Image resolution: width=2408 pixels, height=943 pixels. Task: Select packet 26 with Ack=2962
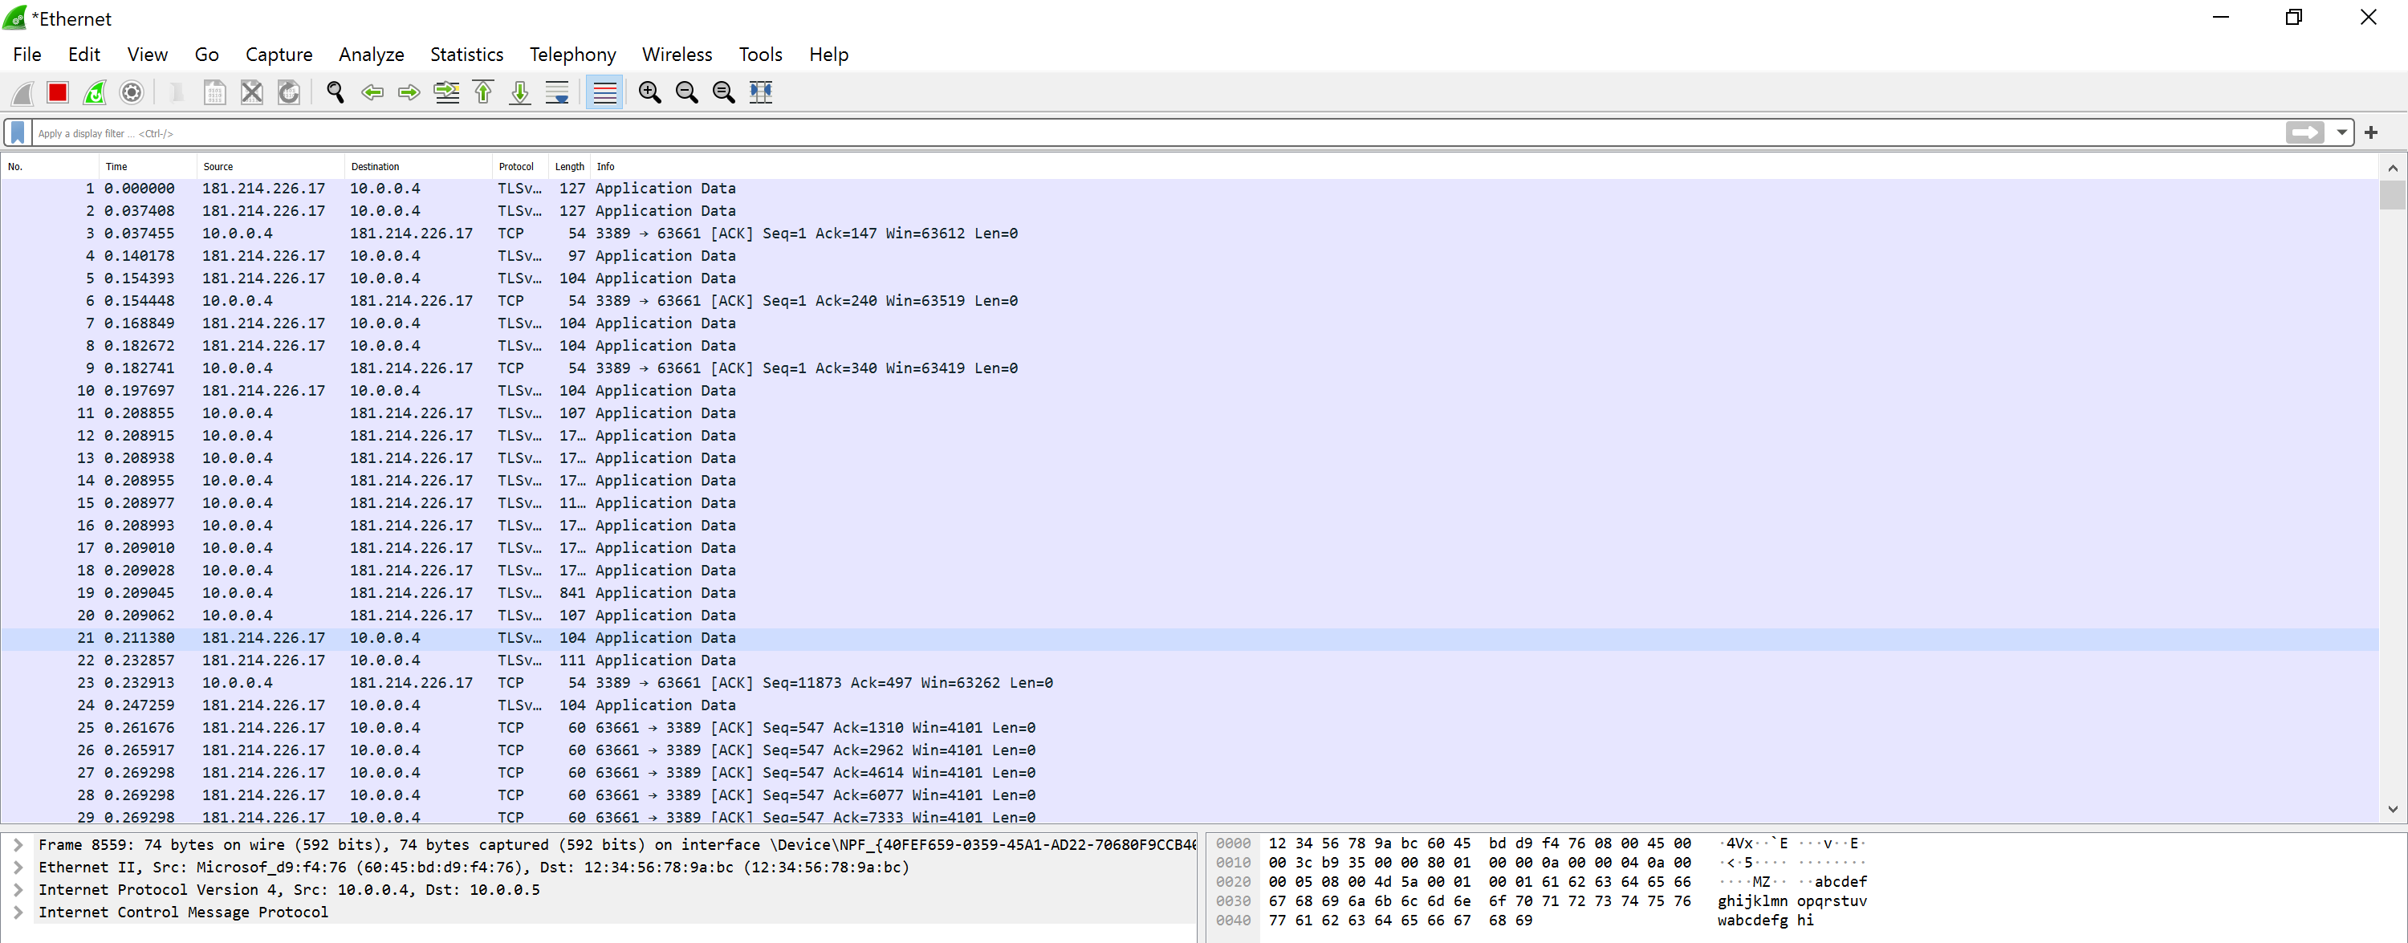[x=1189, y=750]
